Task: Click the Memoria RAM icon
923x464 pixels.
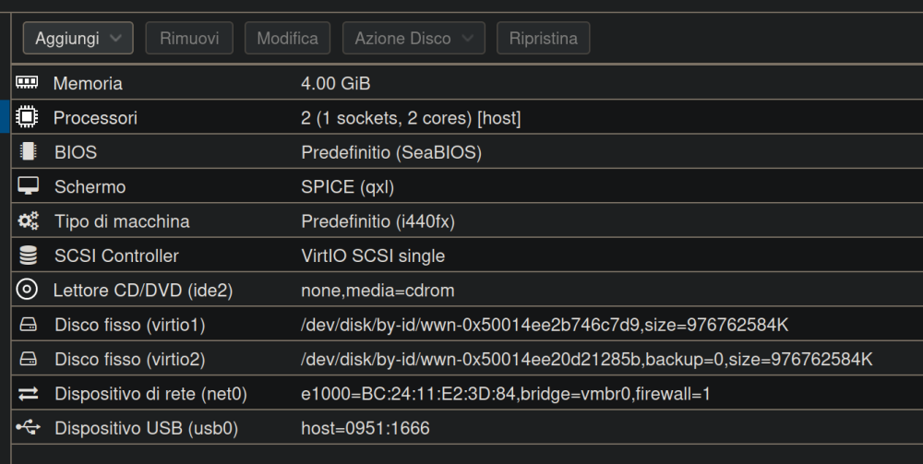Action: pos(27,82)
